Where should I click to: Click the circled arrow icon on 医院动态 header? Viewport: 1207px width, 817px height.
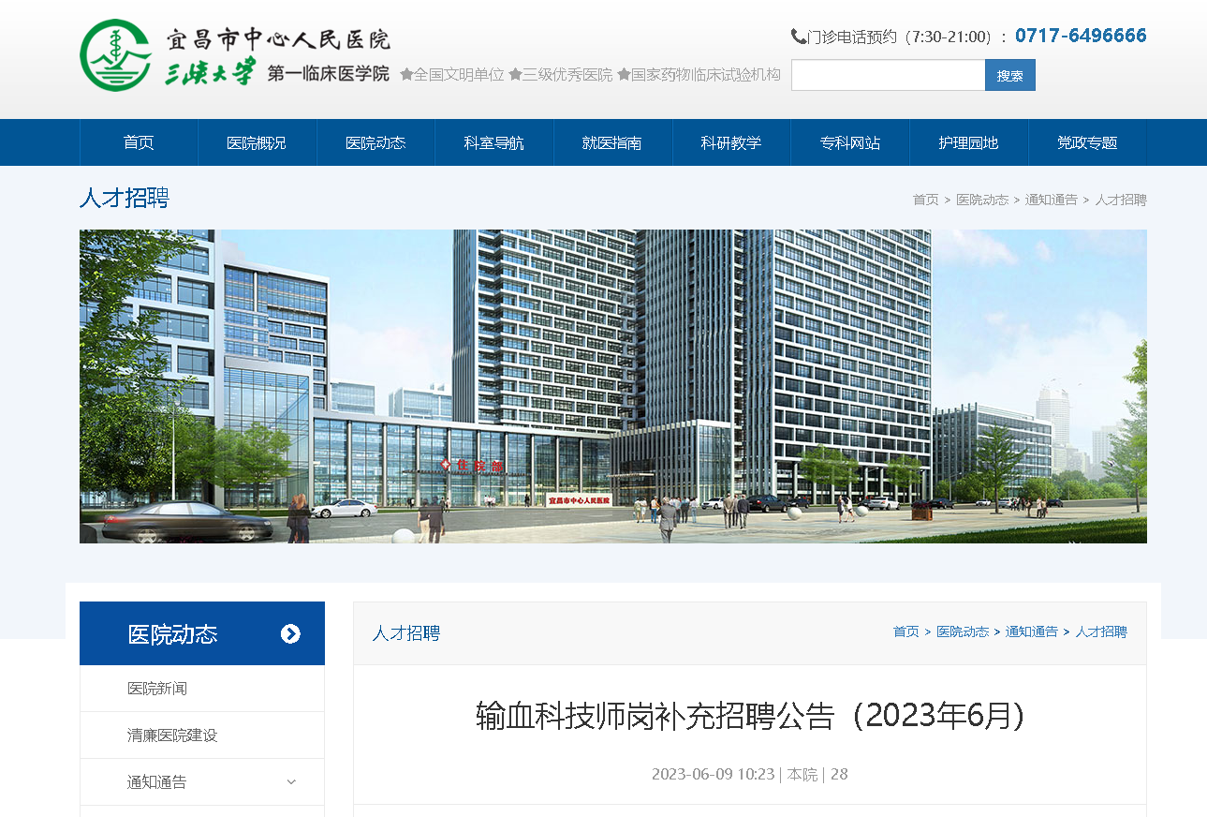point(290,634)
